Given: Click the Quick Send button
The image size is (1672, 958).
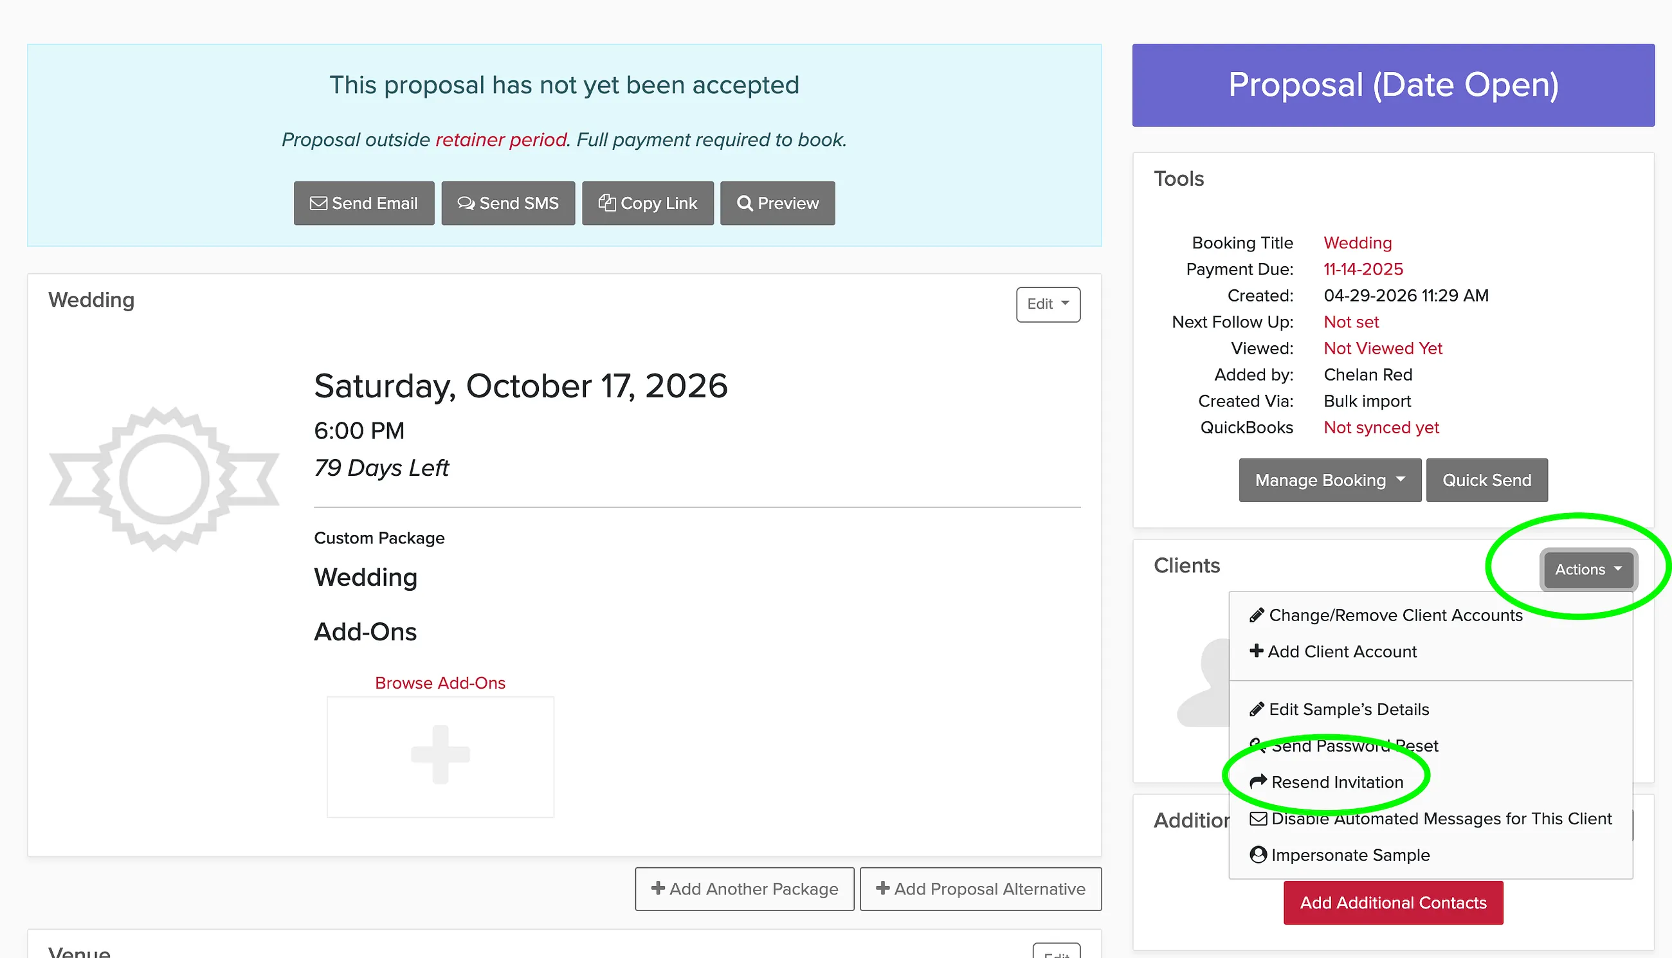Looking at the screenshot, I should 1487,480.
